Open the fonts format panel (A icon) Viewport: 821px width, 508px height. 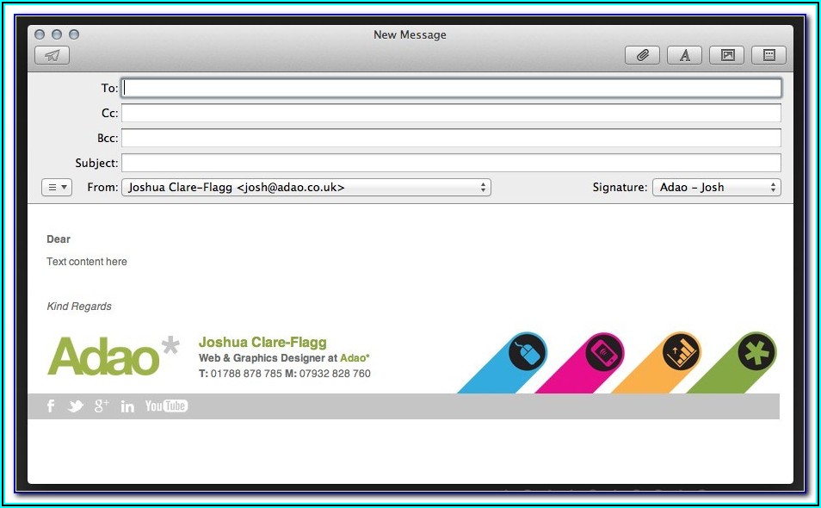coord(684,55)
